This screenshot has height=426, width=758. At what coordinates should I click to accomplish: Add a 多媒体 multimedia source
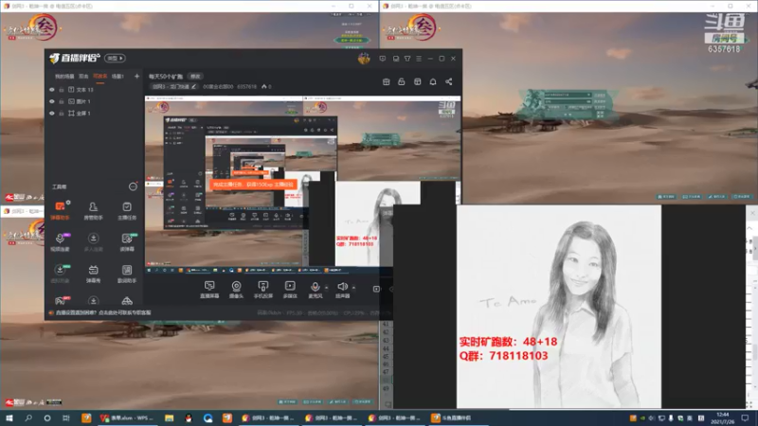[x=290, y=290]
